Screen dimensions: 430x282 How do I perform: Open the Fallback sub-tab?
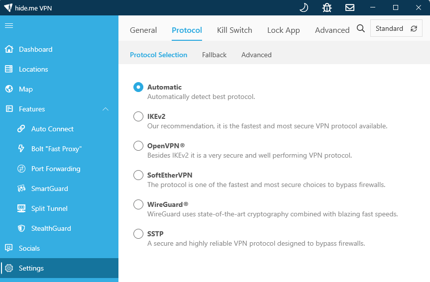(x=214, y=55)
